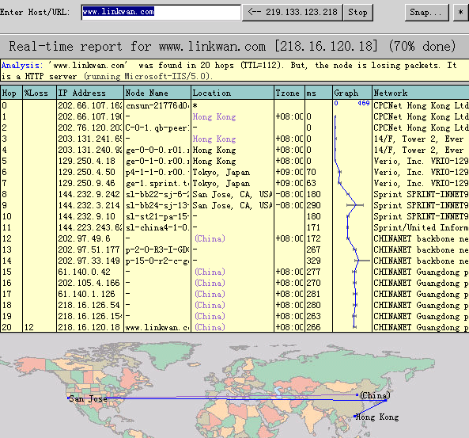The width and height of the screenshot is (469, 438).
Task: Sort by the Hop column header
Action: [x=11, y=93]
